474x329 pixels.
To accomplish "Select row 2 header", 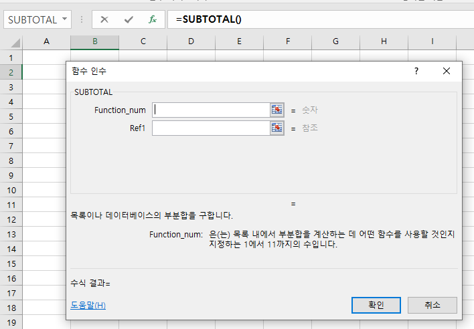I will point(11,72).
